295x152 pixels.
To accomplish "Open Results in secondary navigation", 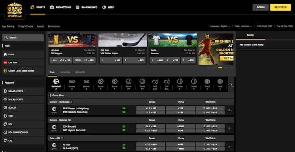I will point(41,26).
